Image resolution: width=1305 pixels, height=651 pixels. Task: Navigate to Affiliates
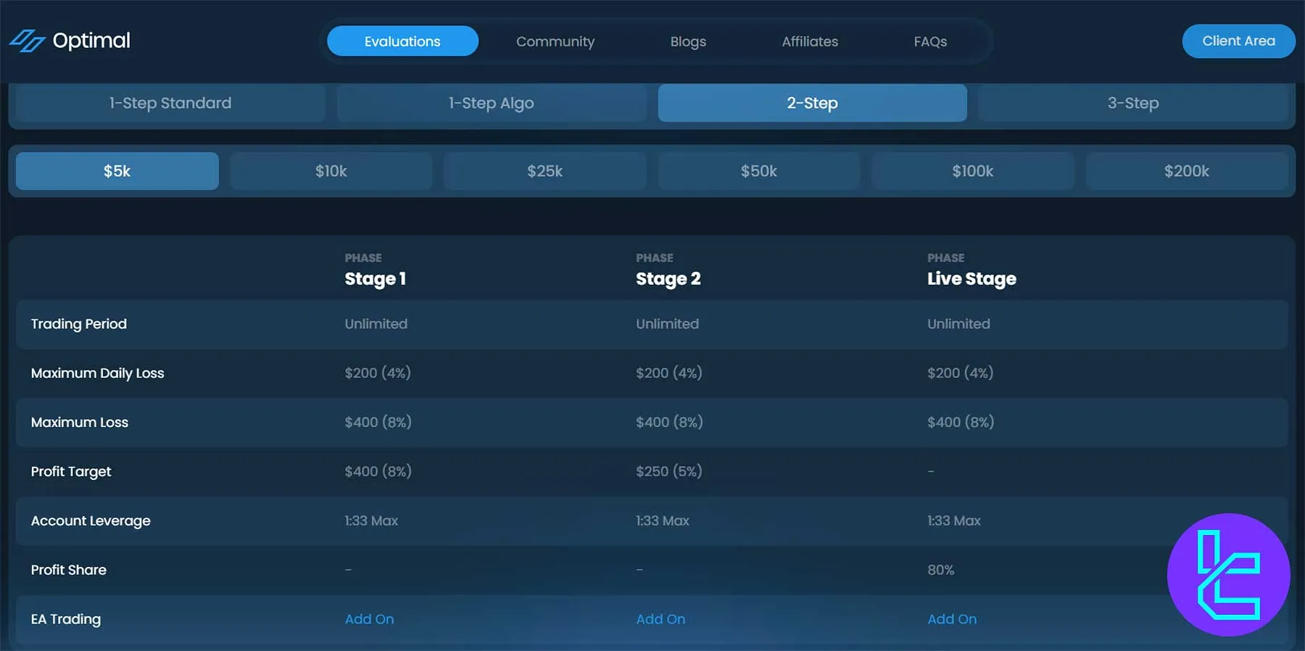pos(809,41)
